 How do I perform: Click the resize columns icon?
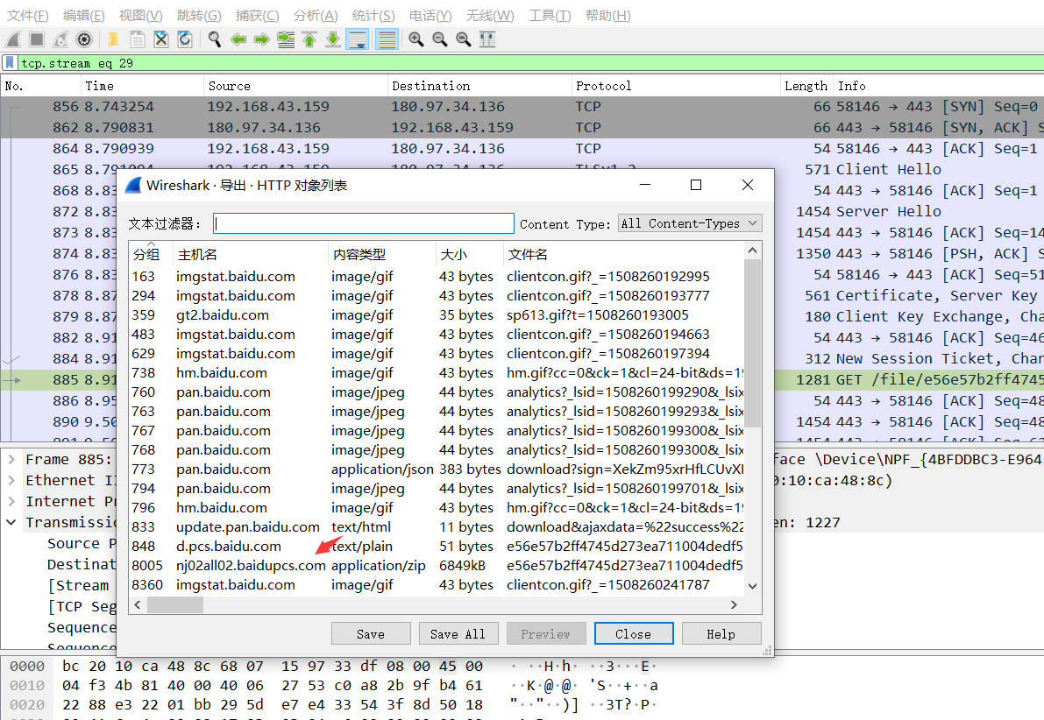487,40
